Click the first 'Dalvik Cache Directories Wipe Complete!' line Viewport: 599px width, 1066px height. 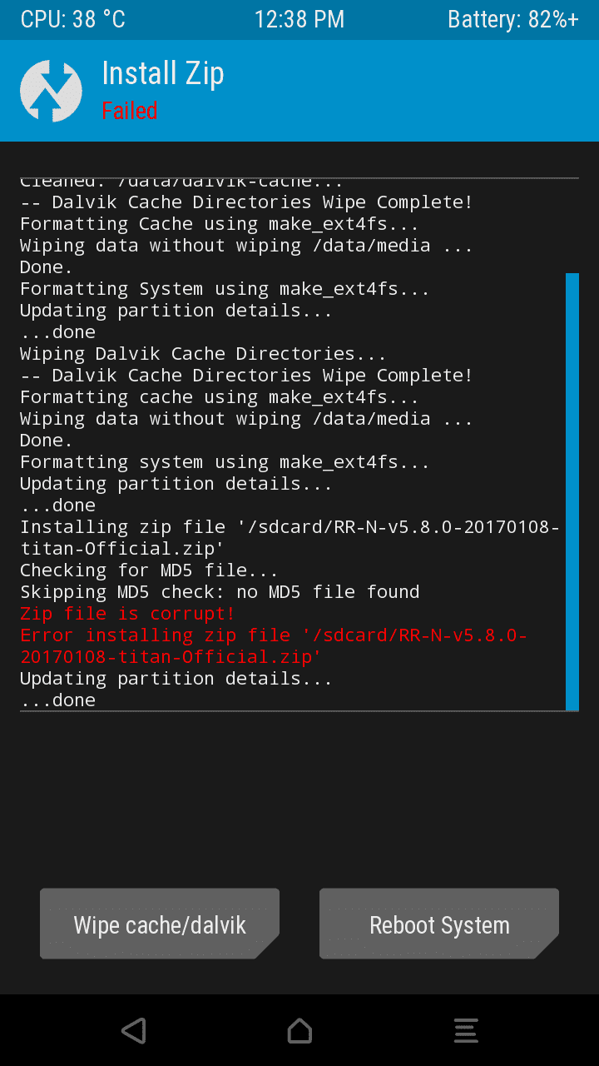(x=246, y=202)
